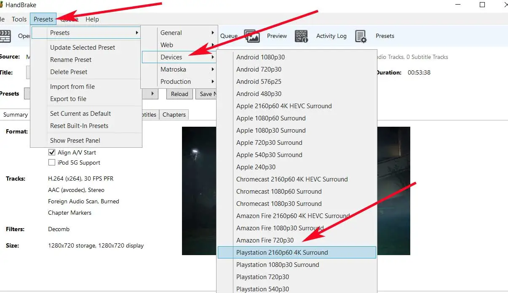Select Apple 1080p30 Surround preset
The image size is (508, 293).
coord(297,131)
